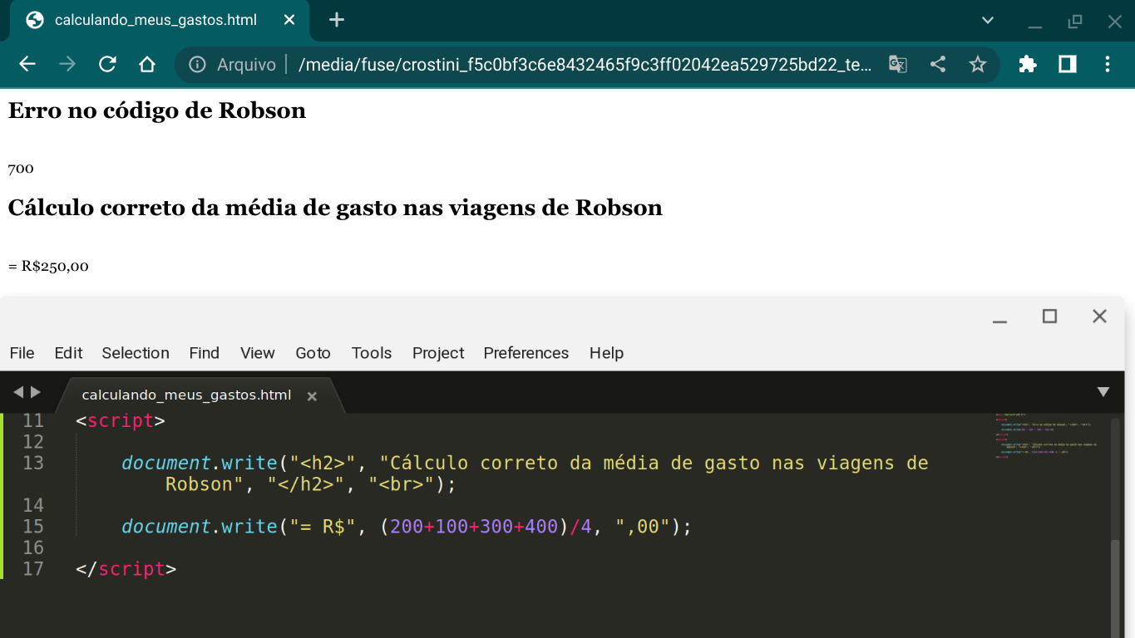Click the opening script tag on line 11

click(121, 420)
